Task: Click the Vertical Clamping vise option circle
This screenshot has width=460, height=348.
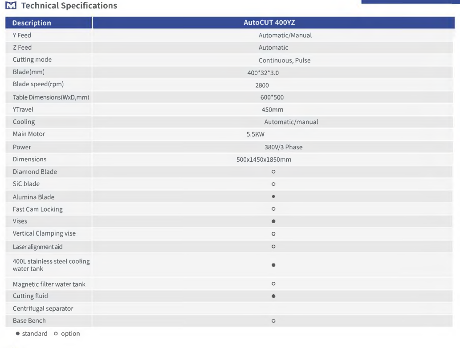Action: pos(273,234)
